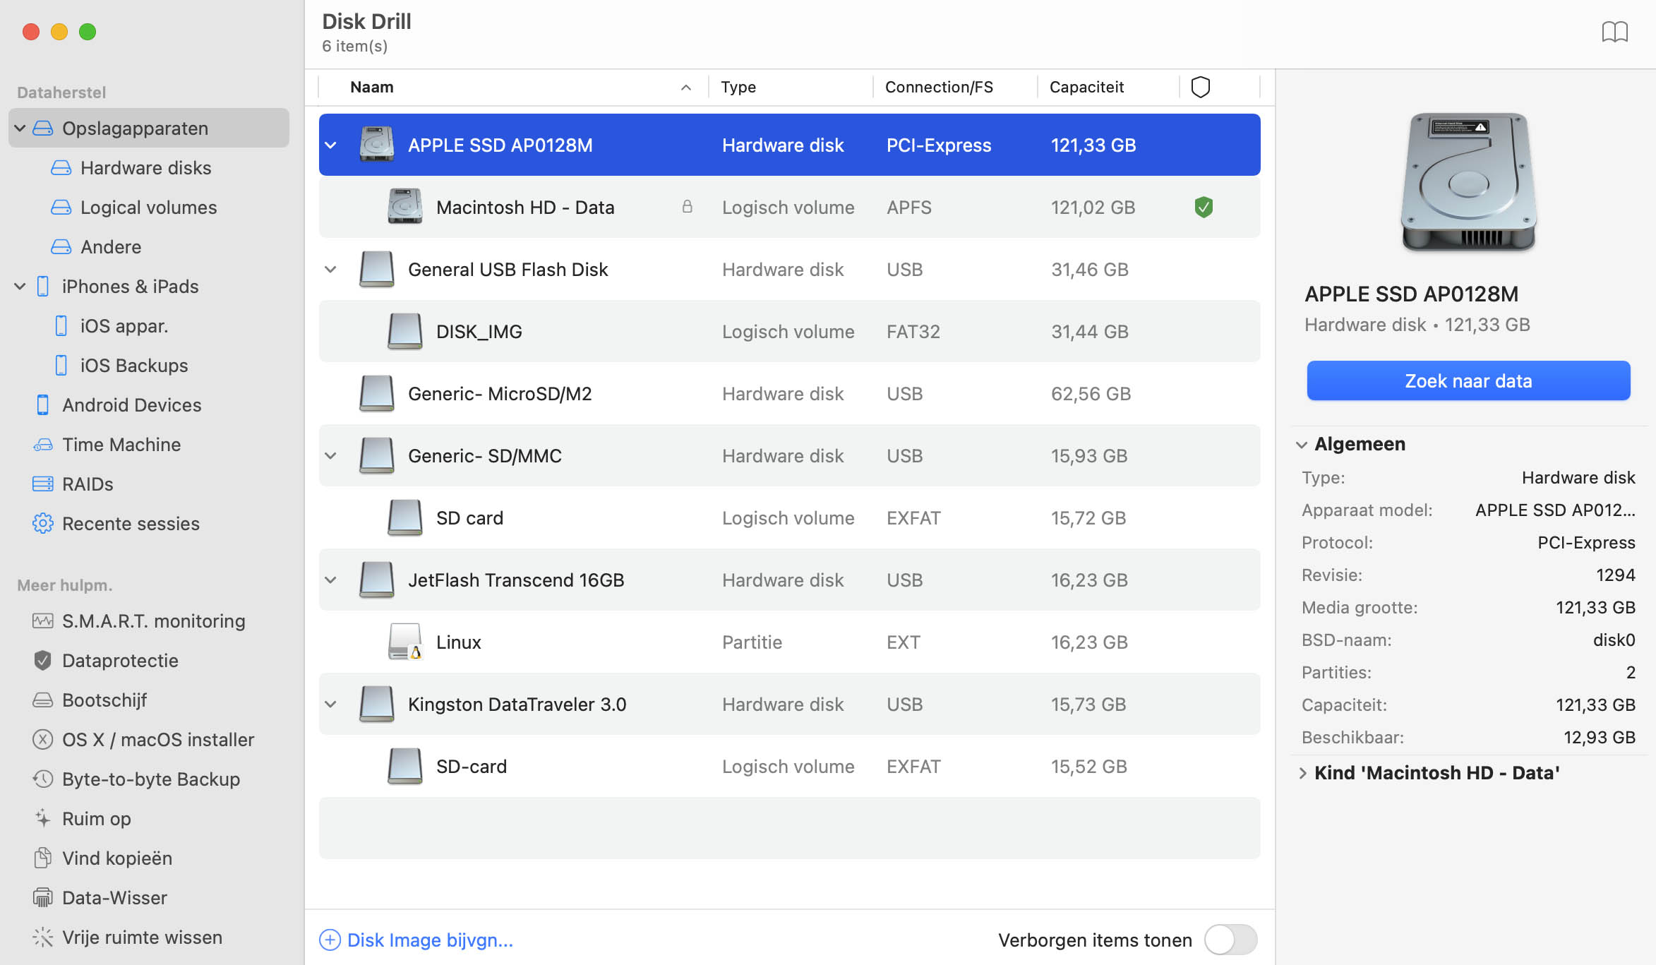
Task: Expand the General USB Flash Disk expander
Action: point(332,269)
